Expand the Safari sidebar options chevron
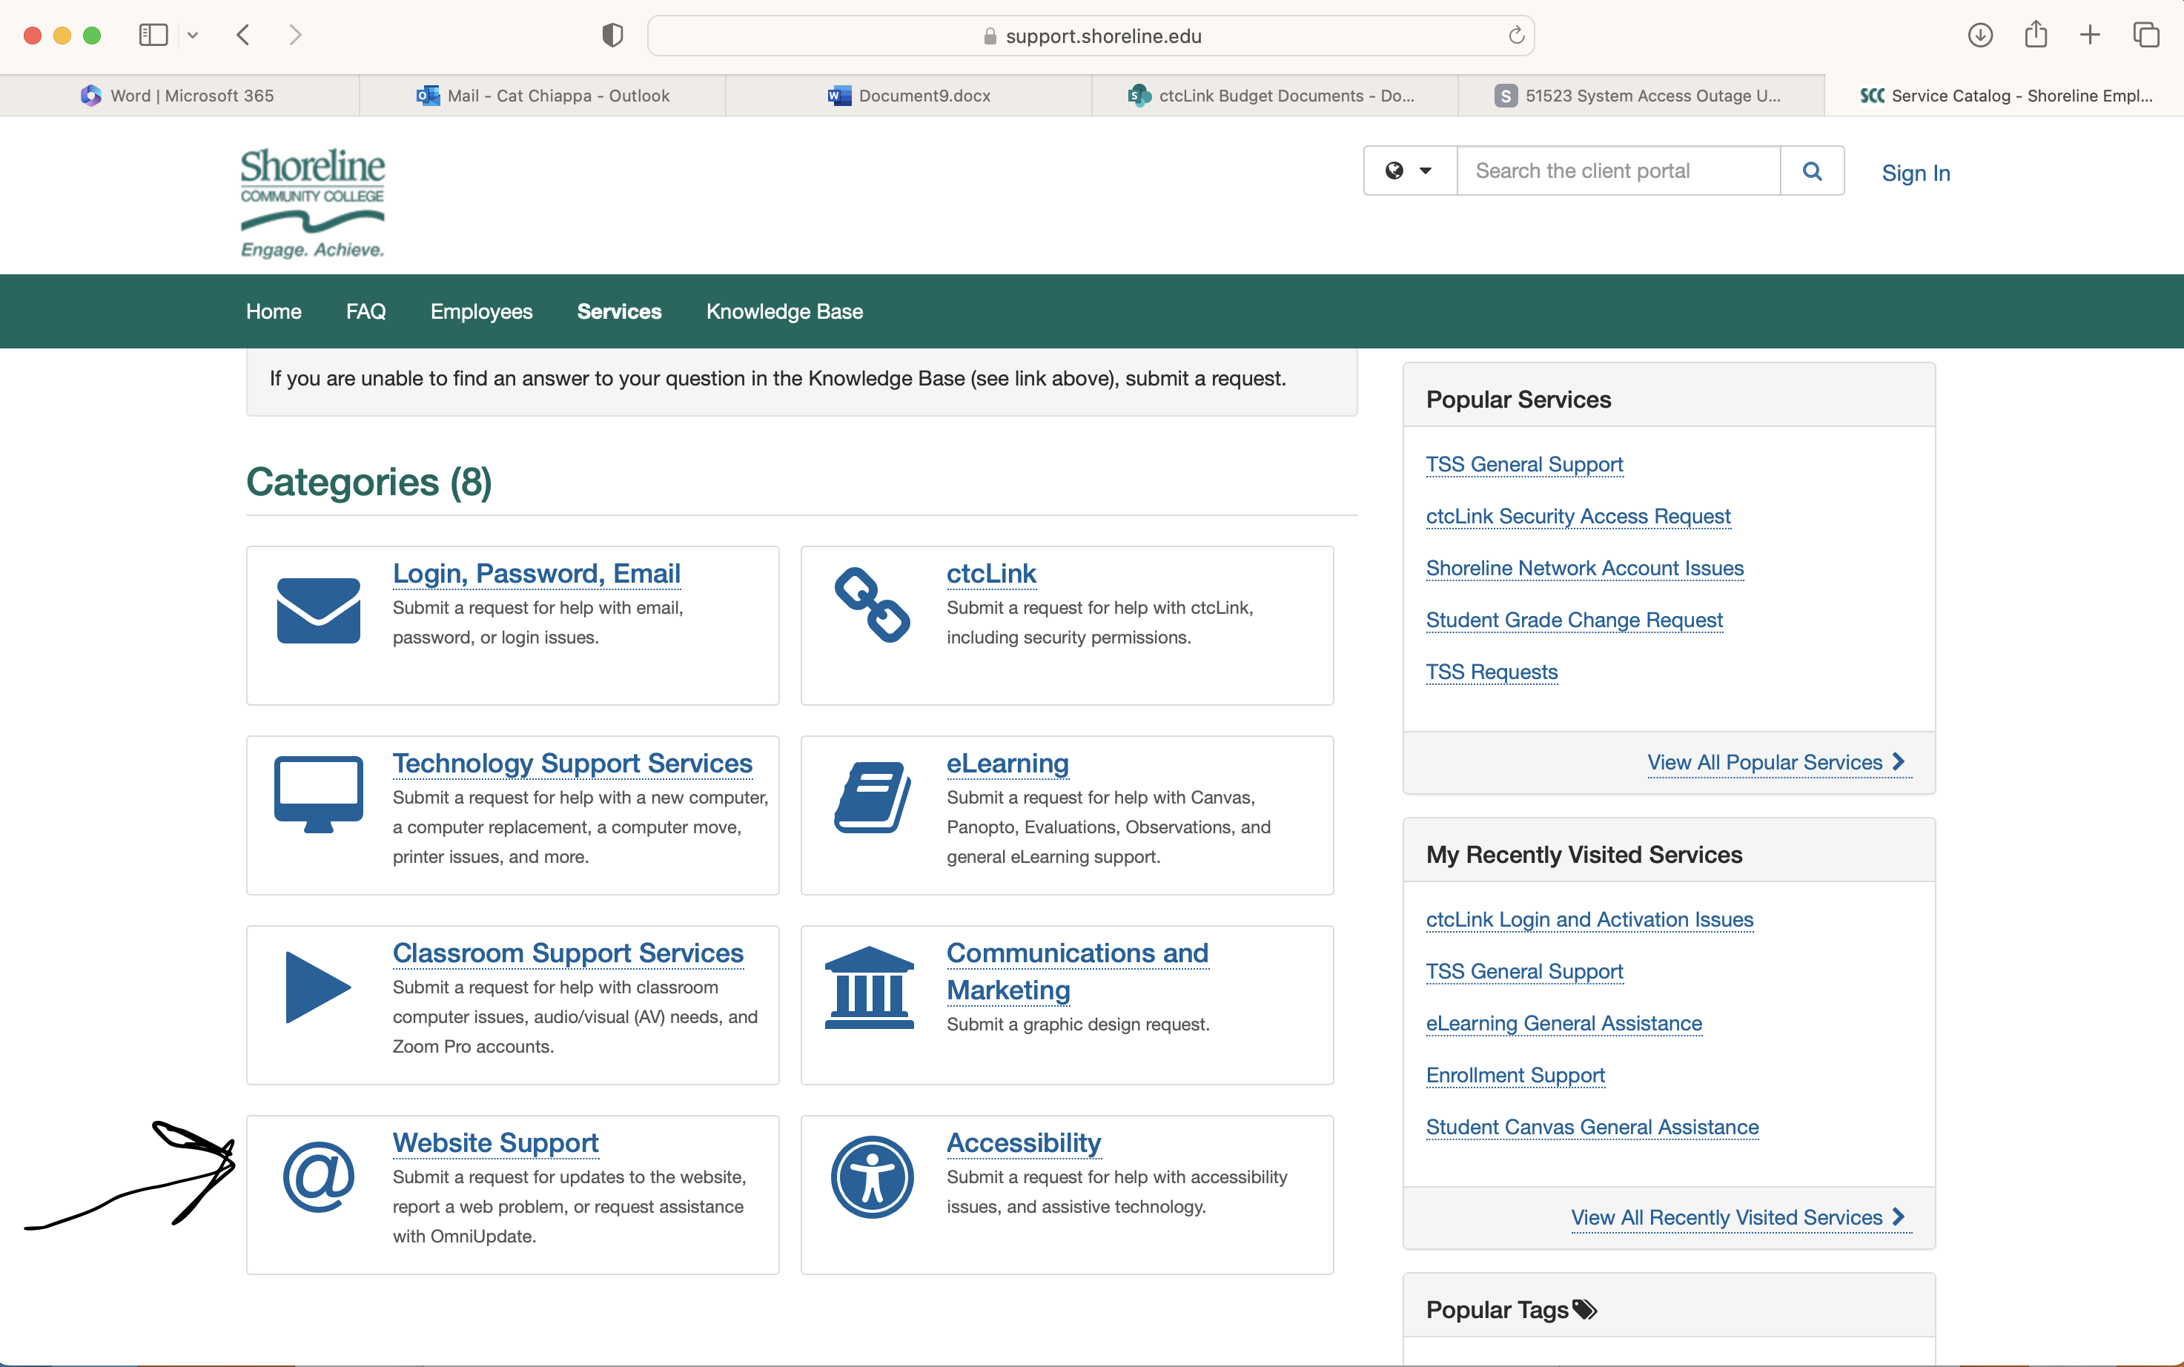The image size is (2184, 1367). pos(193,36)
